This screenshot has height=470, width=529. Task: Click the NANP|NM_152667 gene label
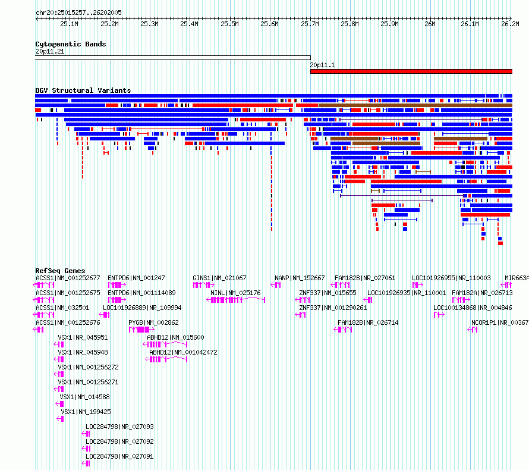click(300, 278)
